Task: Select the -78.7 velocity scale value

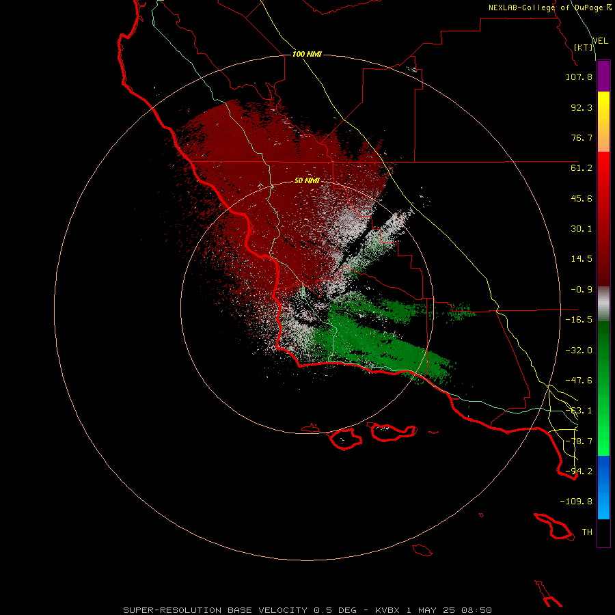Action: [x=579, y=441]
